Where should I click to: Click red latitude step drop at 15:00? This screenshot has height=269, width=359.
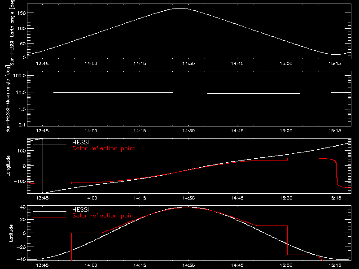coord(287,240)
